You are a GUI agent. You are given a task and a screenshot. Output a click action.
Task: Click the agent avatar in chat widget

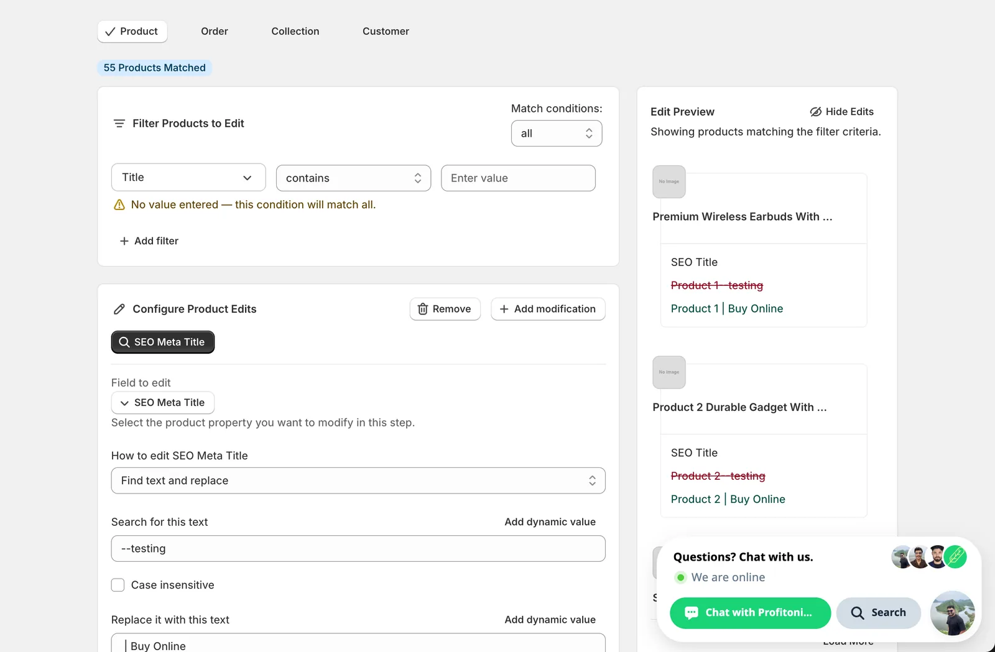pyautogui.click(x=952, y=613)
